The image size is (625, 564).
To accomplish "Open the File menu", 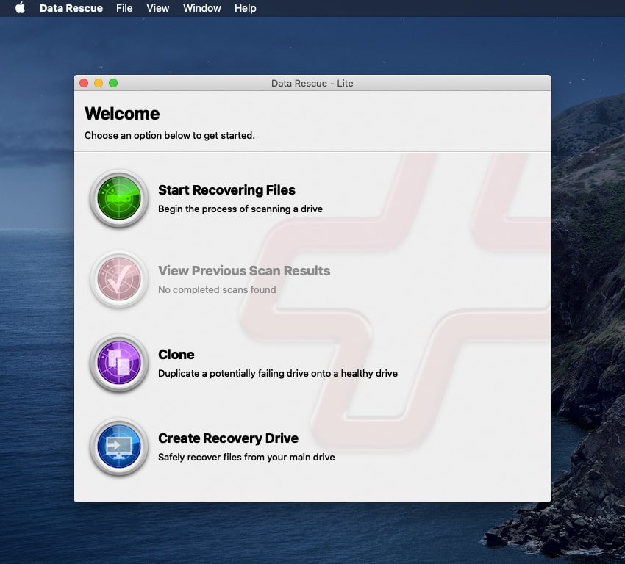I will pyautogui.click(x=124, y=8).
